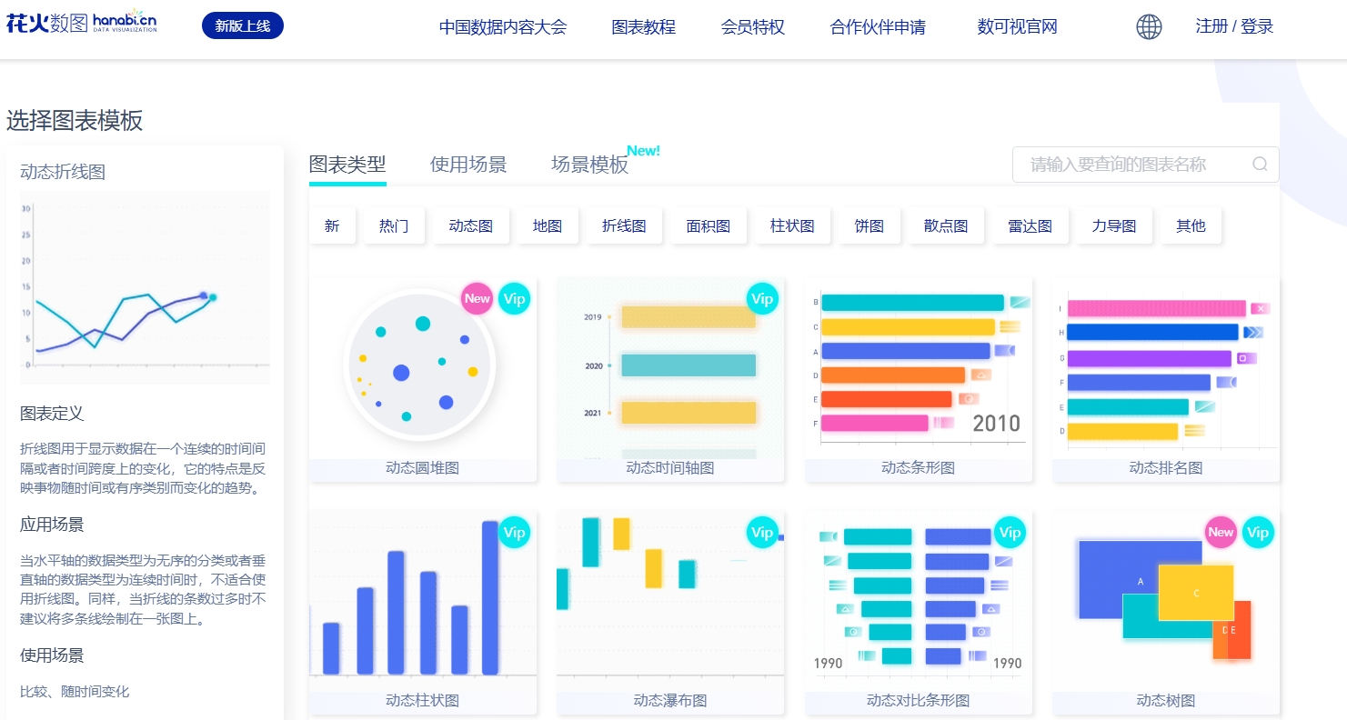Click the 新版上线 button

243,25
